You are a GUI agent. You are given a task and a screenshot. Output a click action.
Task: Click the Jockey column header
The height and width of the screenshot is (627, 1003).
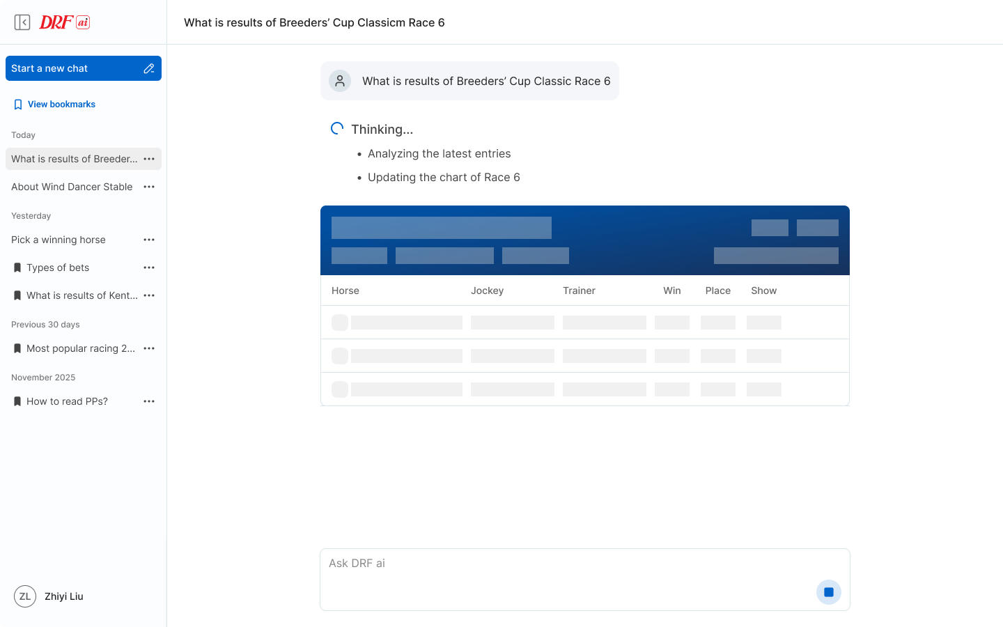tap(487, 291)
